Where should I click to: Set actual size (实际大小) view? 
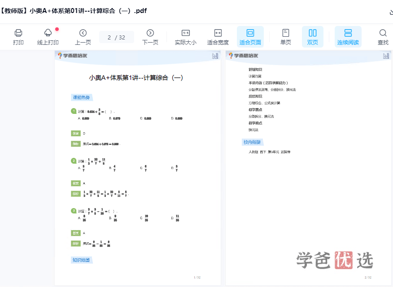[186, 37]
